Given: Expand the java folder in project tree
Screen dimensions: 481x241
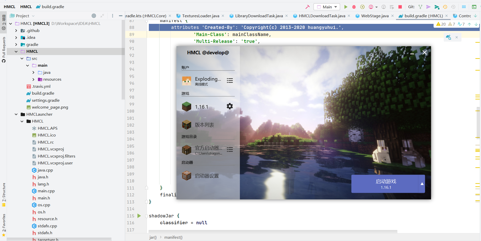Looking at the screenshot, I should pos(33,72).
